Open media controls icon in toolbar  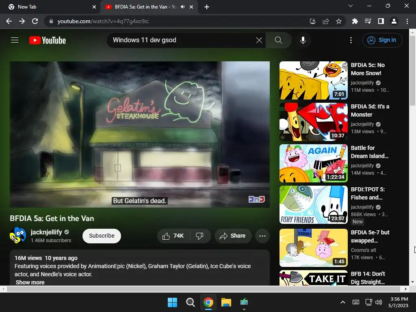coord(368,21)
